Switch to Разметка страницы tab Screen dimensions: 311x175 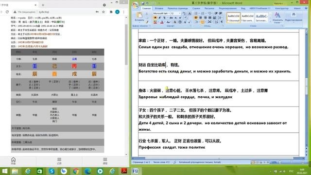(177, 8)
